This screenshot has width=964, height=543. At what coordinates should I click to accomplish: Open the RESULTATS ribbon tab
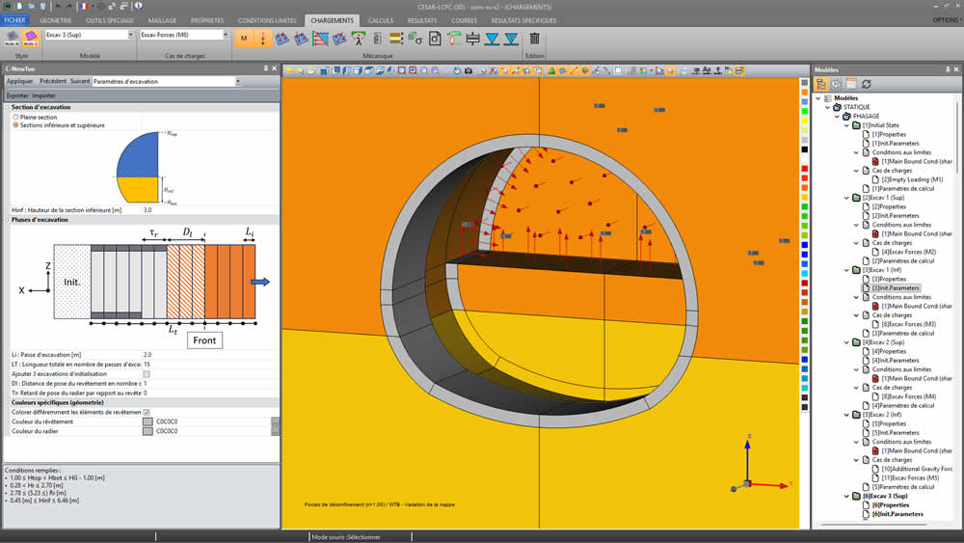(x=421, y=20)
